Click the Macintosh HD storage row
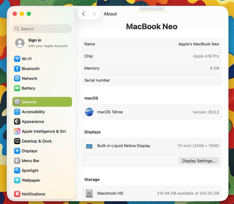Screen dimensions: 234x204 point(152,193)
